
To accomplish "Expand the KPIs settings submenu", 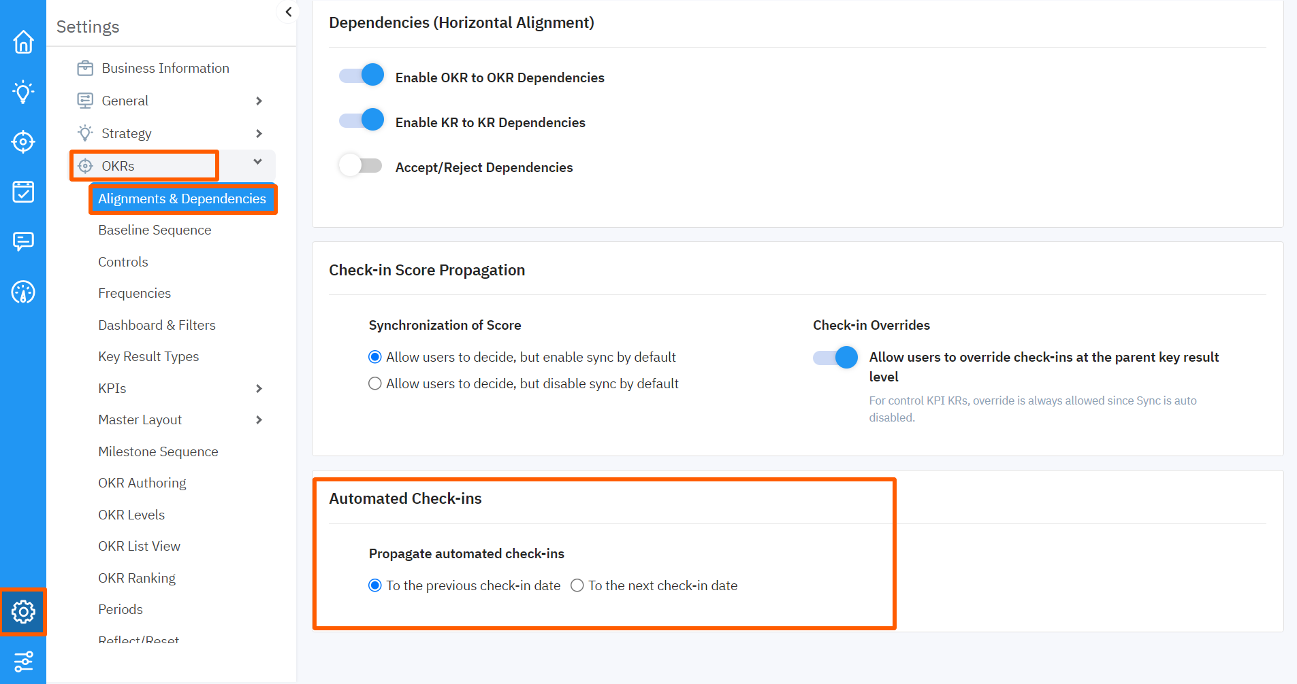I will point(259,388).
